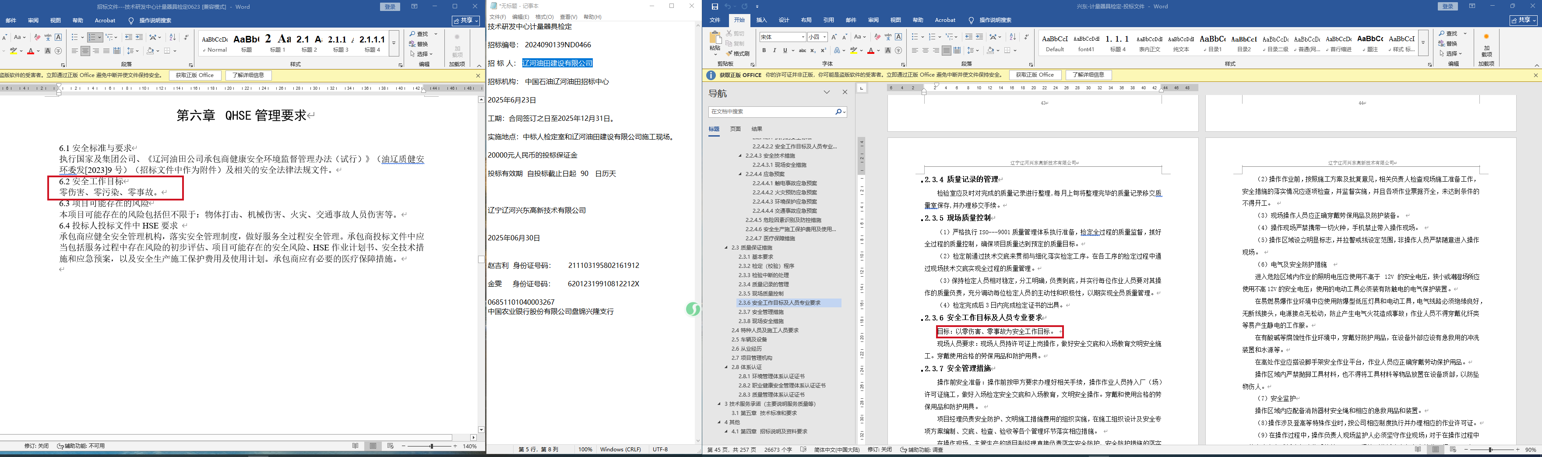Click paragraph shading bucket in right Word window
The image size is (1542, 457).
click(990, 51)
